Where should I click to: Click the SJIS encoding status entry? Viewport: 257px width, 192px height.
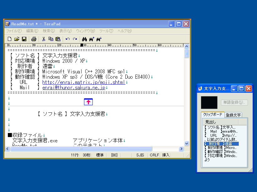click(x=140, y=155)
